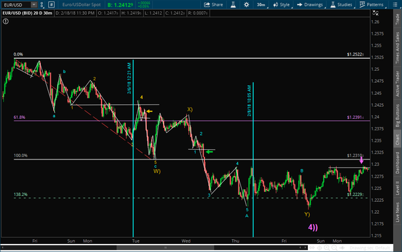Click the 100.0% Fibonacci level label
This screenshot has height=252, width=402.
[x=21, y=156]
